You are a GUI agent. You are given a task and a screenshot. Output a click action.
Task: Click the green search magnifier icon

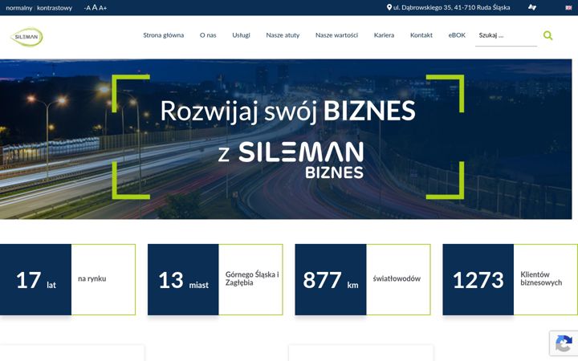pos(547,35)
